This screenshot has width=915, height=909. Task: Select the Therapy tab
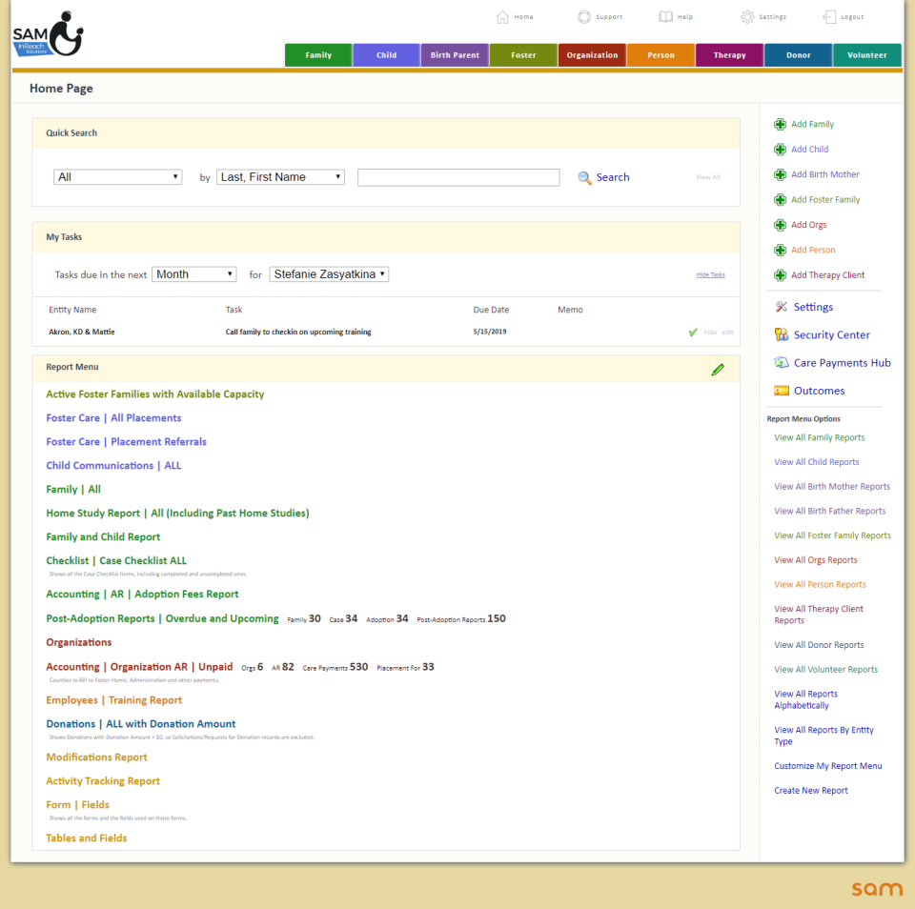[729, 54]
